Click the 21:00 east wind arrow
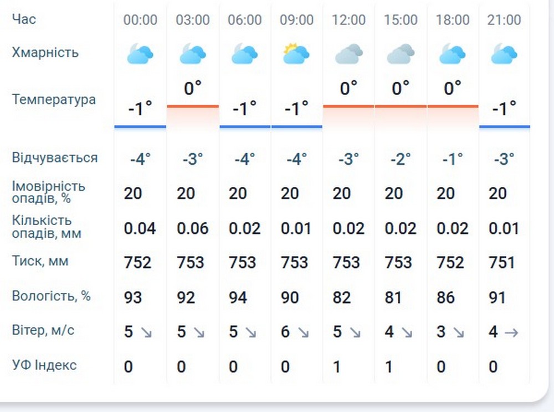The width and height of the screenshot is (554, 412). [512, 332]
